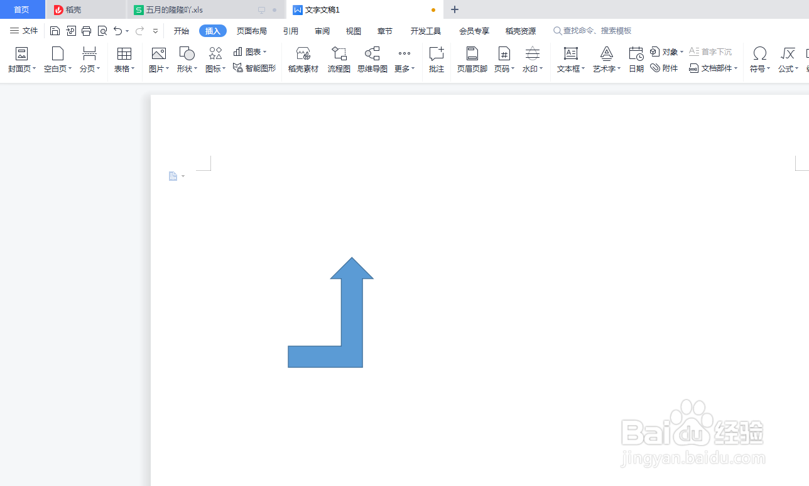
Task: Select the 插入 ribbon tab
Action: coord(213,31)
